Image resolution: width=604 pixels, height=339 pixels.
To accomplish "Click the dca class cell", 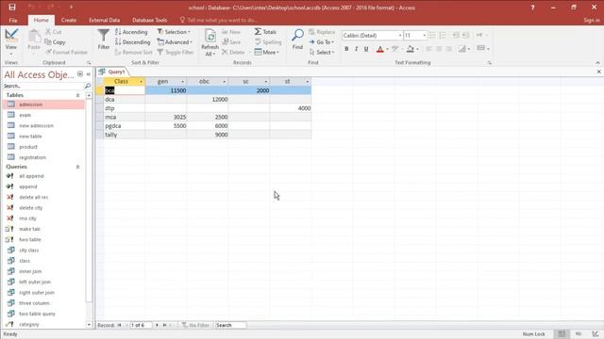I will point(124,99).
